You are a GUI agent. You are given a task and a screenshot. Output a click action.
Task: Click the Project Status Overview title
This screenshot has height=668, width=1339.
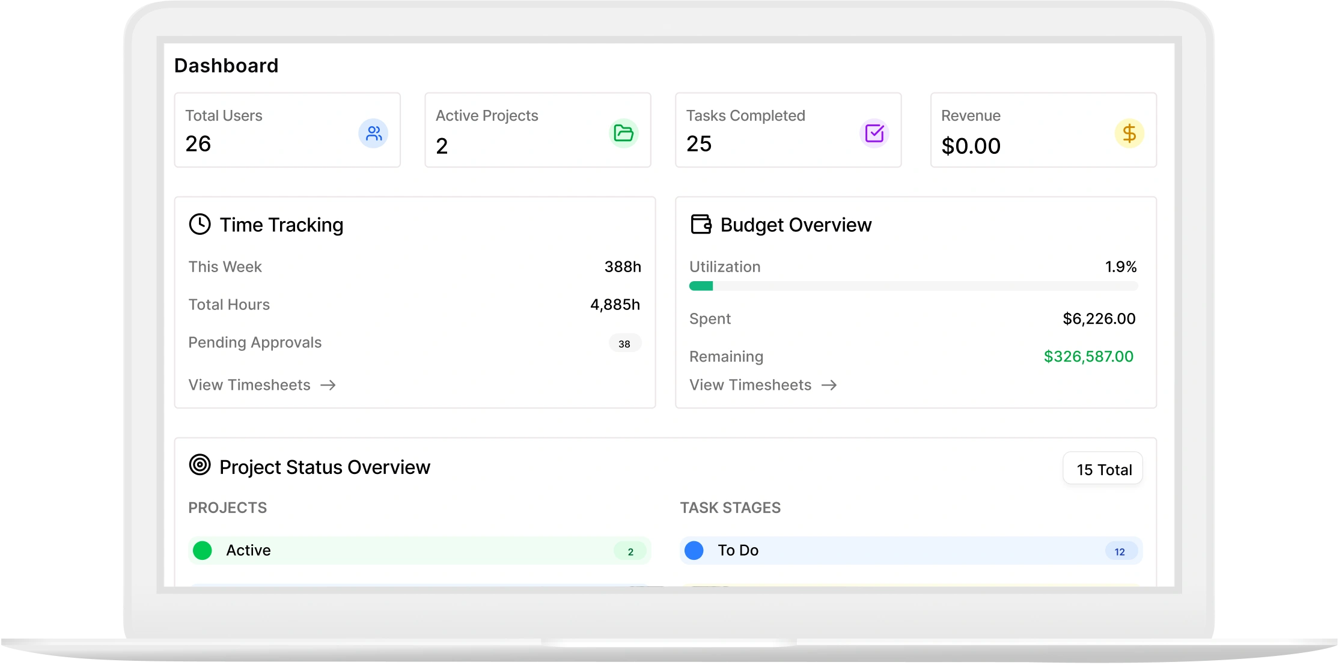pos(325,467)
